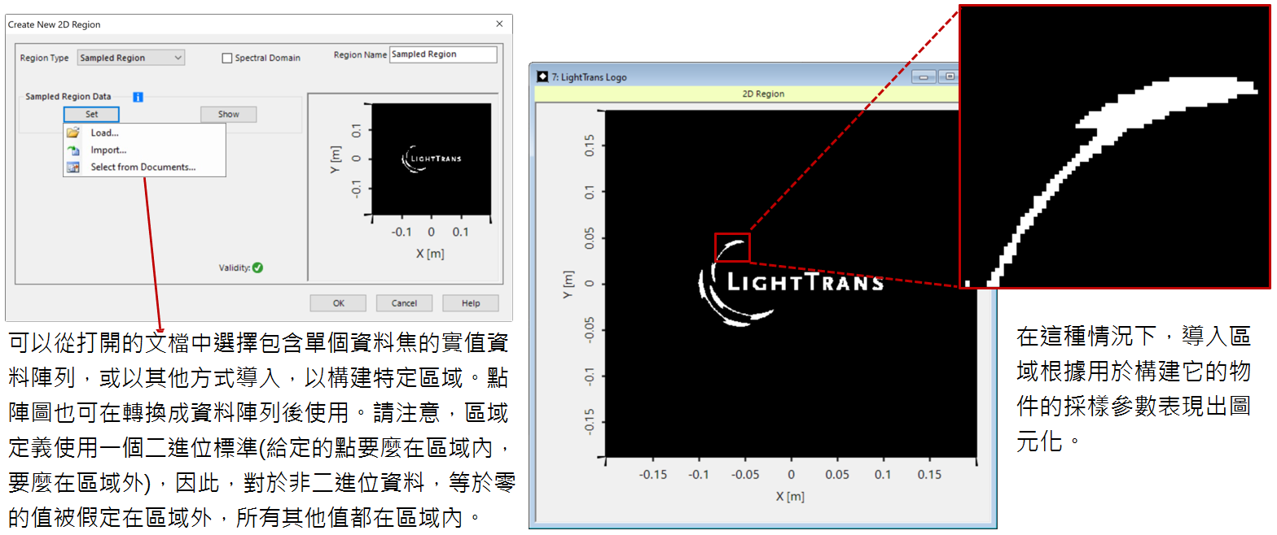
Task: Click the X [m] axis label in large plot
Action: pos(790,496)
